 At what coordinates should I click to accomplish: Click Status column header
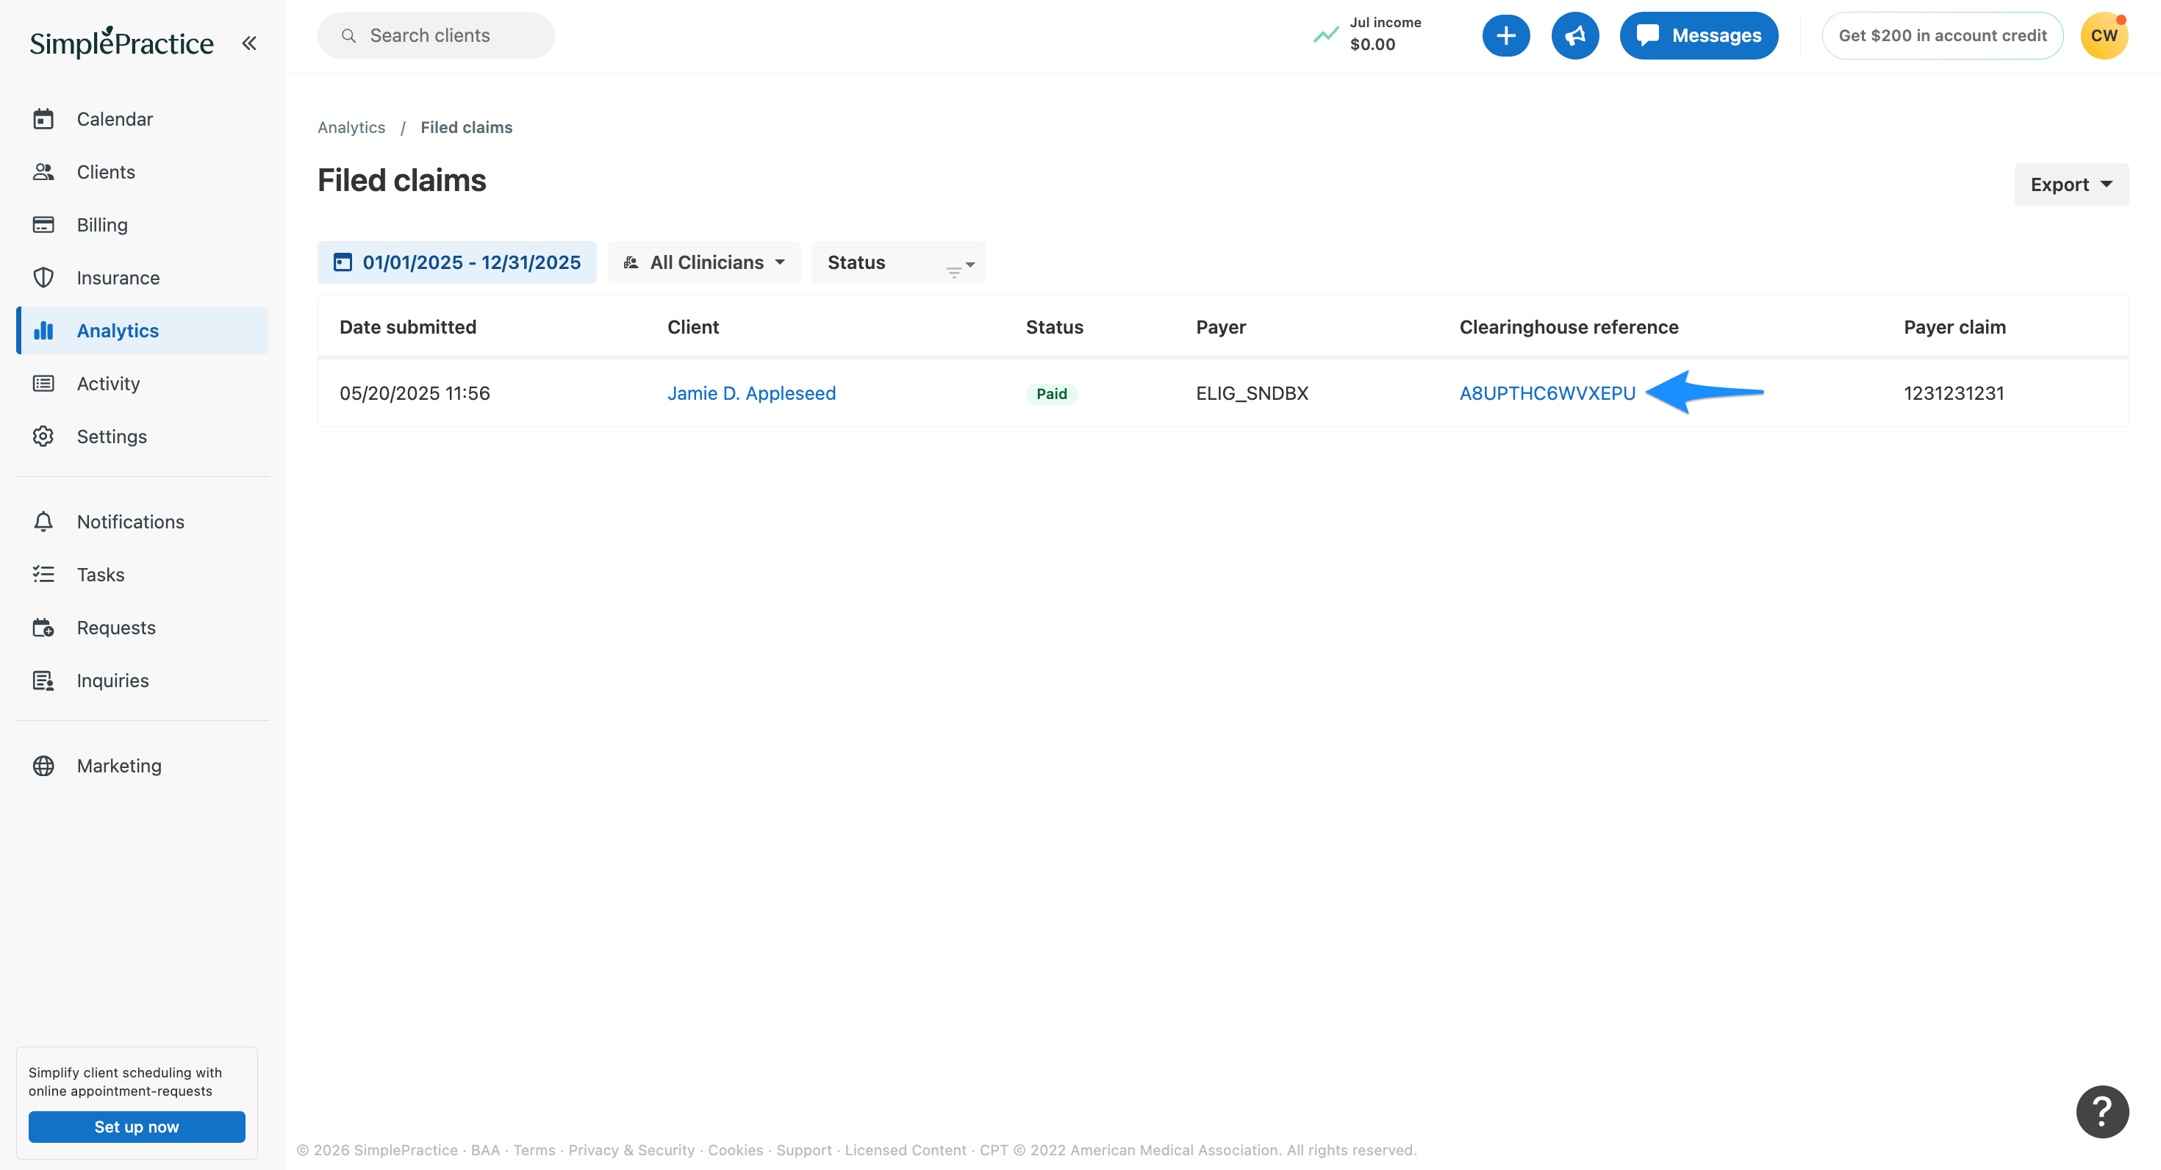1055,327
